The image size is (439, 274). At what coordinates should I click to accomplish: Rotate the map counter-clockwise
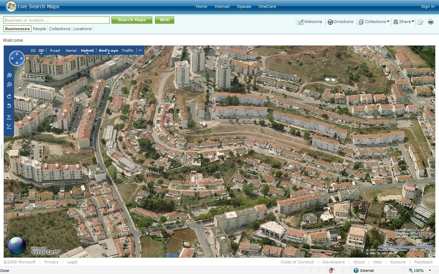tap(9, 106)
